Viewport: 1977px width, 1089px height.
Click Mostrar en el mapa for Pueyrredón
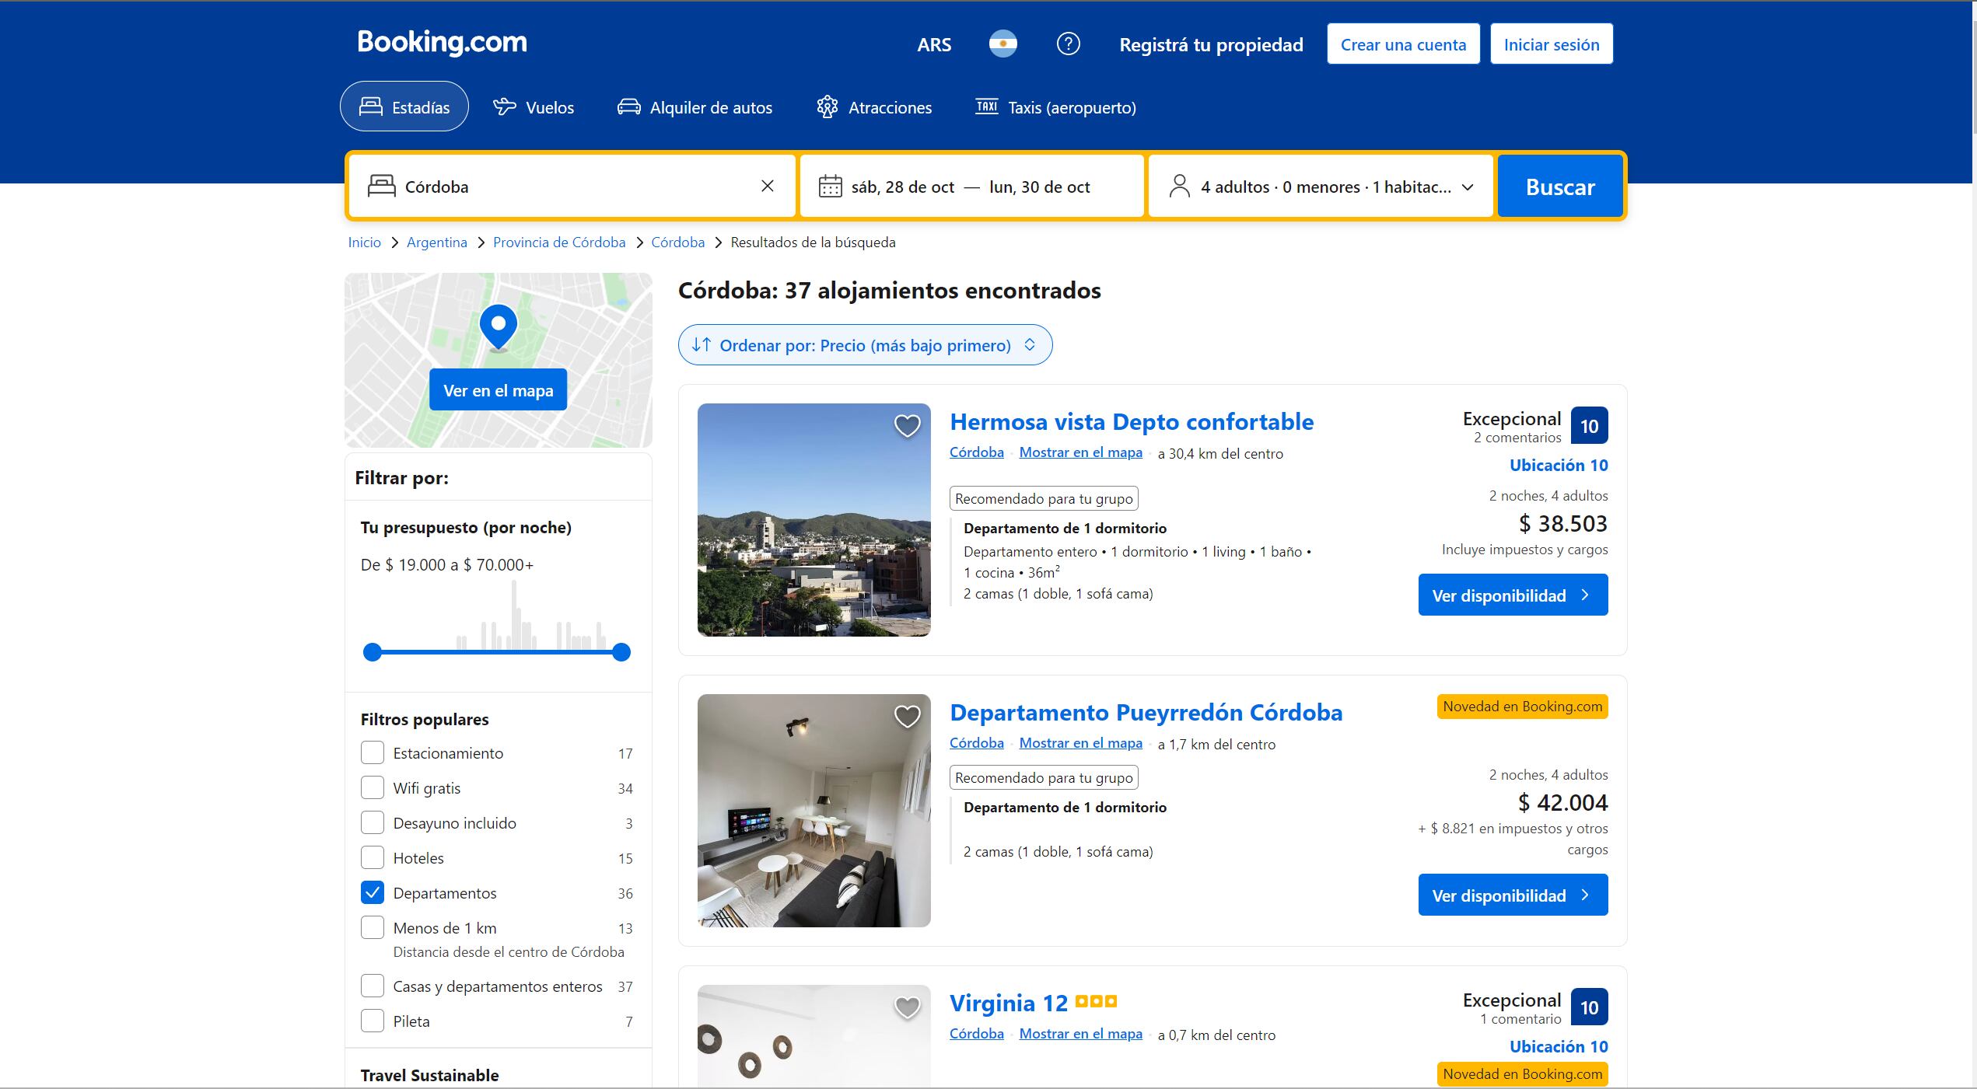click(1080, 743)
